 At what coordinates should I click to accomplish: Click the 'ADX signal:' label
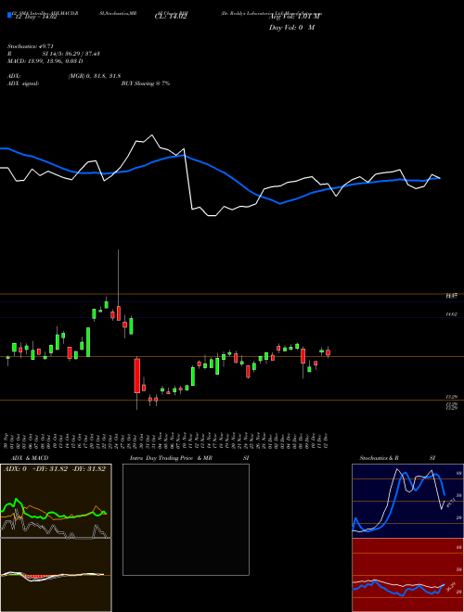[x=22, y=83]
